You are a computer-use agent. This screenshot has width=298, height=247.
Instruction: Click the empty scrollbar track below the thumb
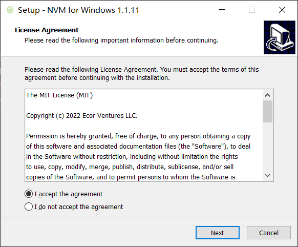click(267, 147)
